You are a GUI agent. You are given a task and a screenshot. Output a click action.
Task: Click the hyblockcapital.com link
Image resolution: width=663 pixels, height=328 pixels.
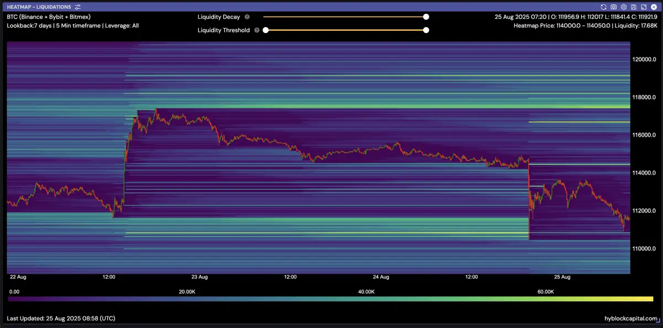tap(632, 319)
